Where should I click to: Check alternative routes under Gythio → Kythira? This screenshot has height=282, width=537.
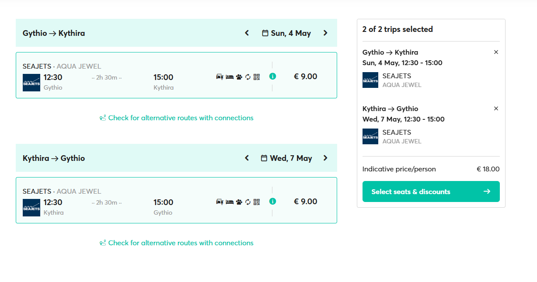point(177,118)
